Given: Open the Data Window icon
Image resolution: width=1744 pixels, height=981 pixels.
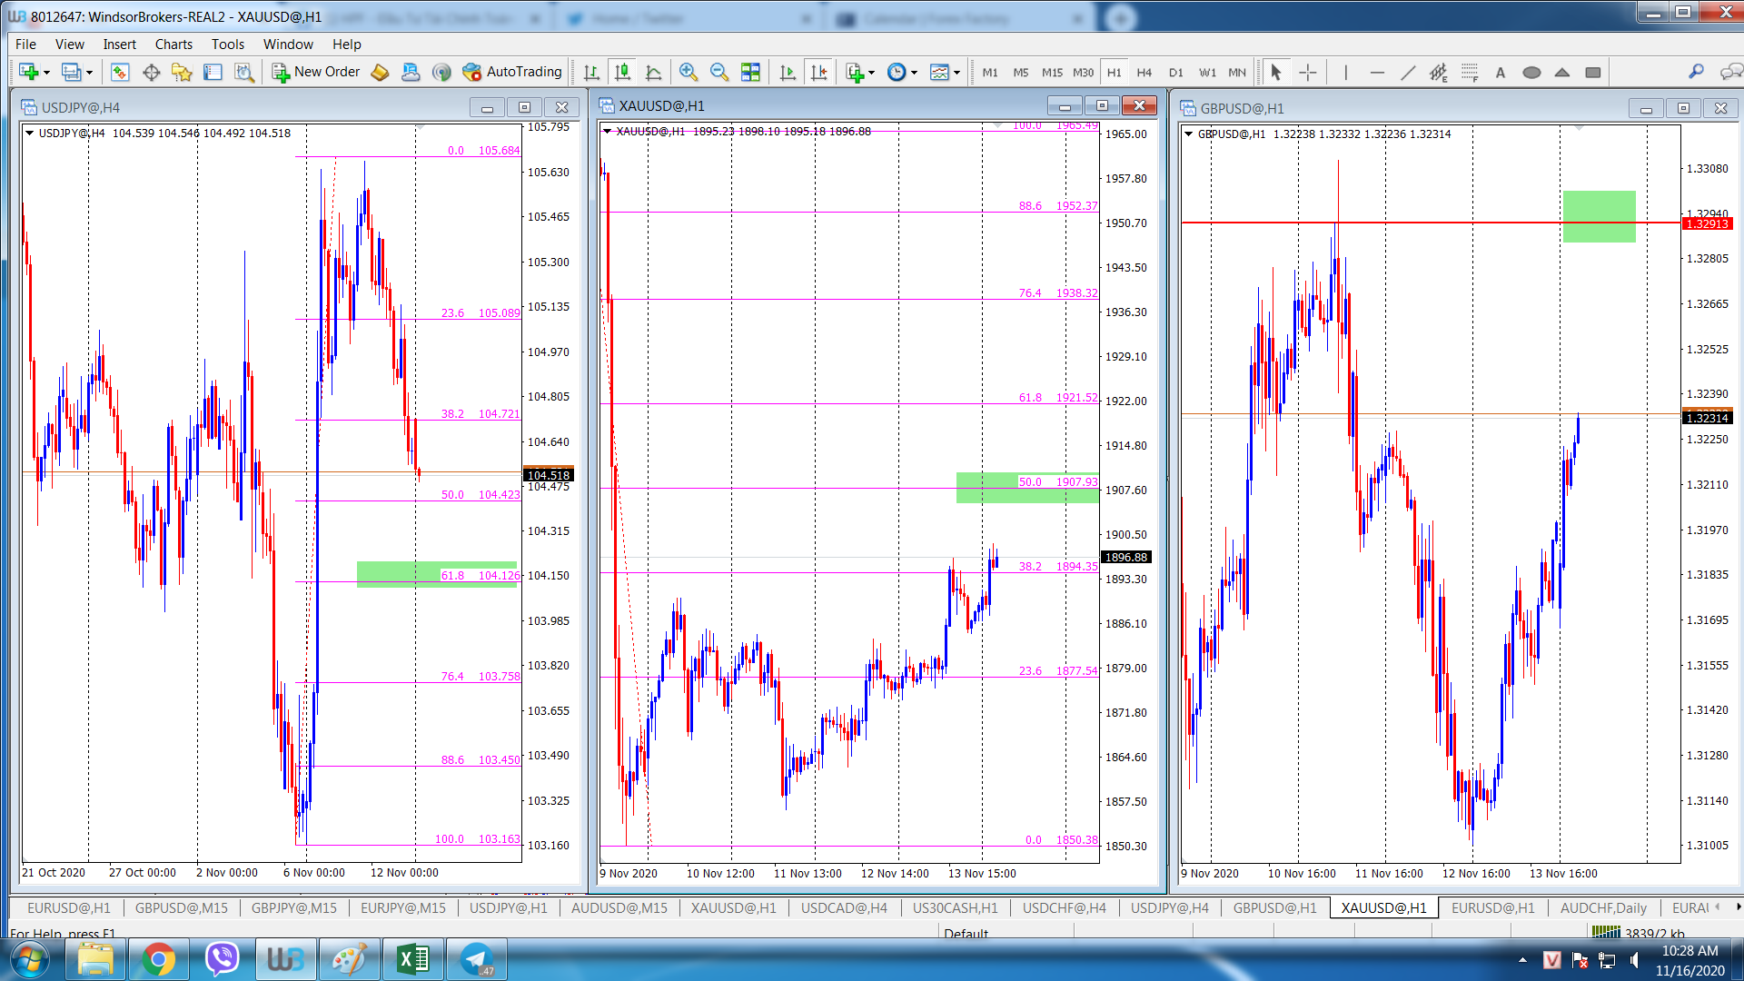Looking at the screenshot, I should click(x=151, y=72).
